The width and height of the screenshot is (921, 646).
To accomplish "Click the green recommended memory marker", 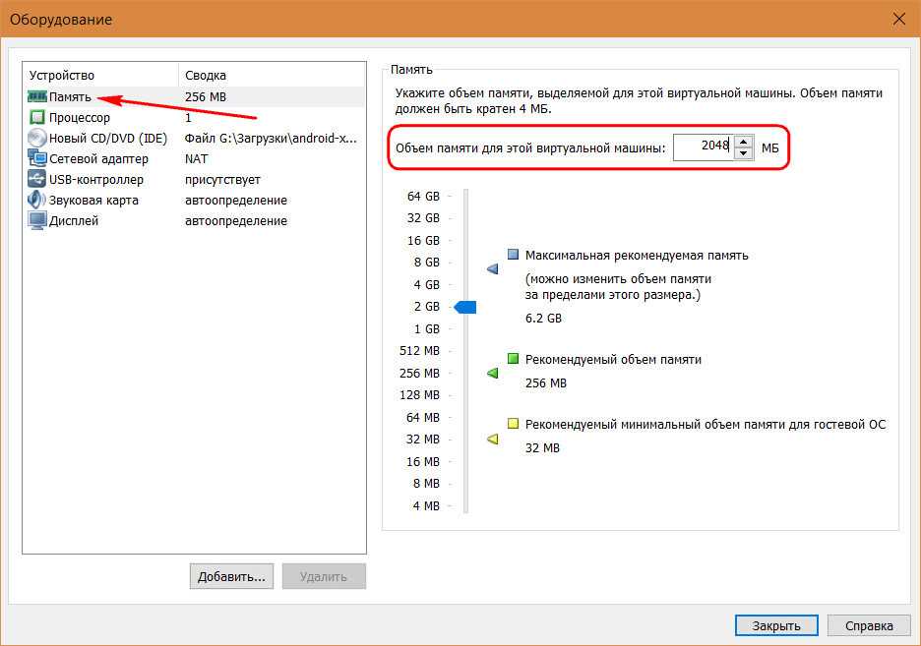I will pos(493,373).
